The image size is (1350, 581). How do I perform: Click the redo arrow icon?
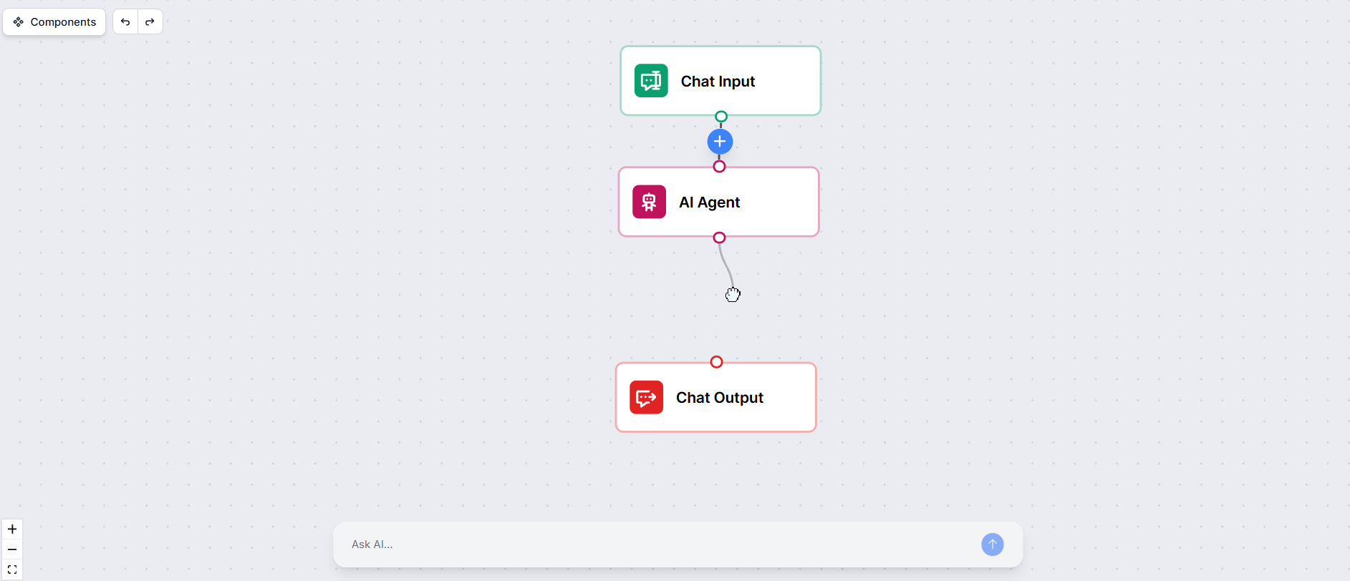point(150,21)
